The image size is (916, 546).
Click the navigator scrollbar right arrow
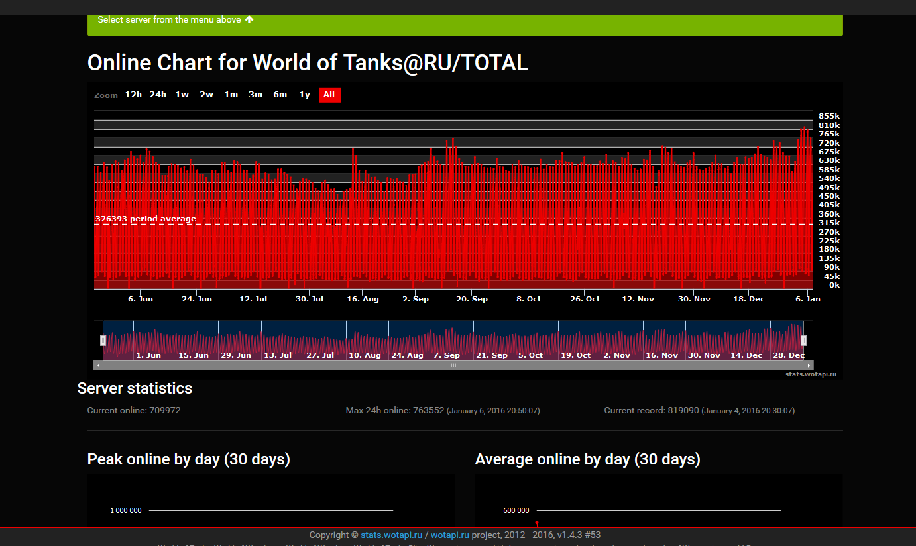click(x=809, y=365)
